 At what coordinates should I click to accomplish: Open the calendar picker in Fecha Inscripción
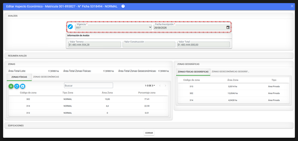point(228,27)
